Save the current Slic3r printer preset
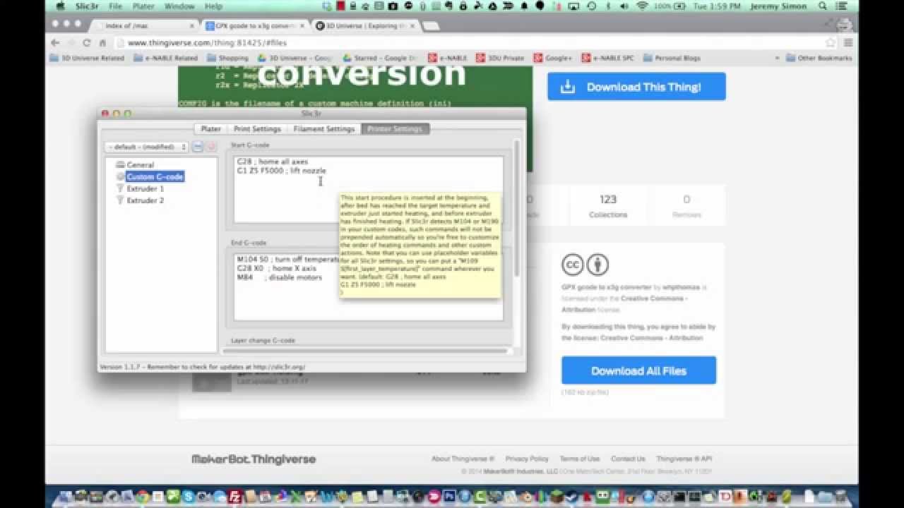Screen dimensions: 904x508 point(198,147)
